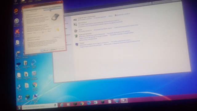The width and height of the screenshot is (197, 111).
Task: Open the gray speech-bubble desktop icon
Action: click(17, 21)
